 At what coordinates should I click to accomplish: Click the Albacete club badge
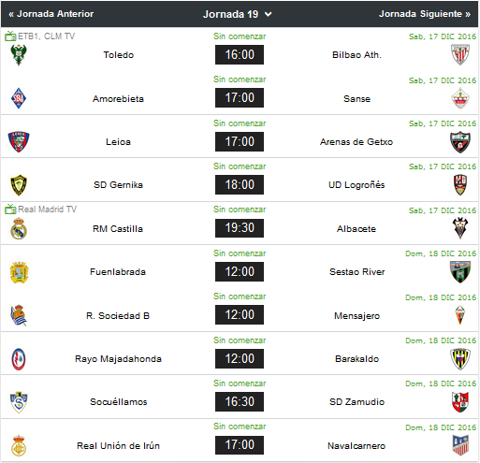pos(460,228)
